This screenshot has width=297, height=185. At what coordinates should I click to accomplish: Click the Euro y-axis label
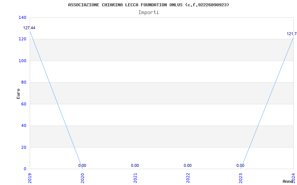(18, 94)
